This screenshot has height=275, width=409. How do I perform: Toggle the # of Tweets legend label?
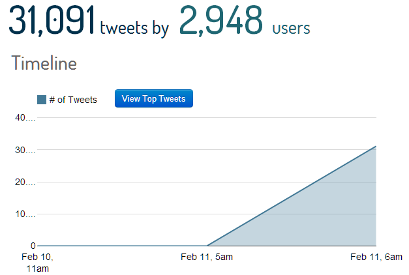pyautogui.click(x=73, y=100)
